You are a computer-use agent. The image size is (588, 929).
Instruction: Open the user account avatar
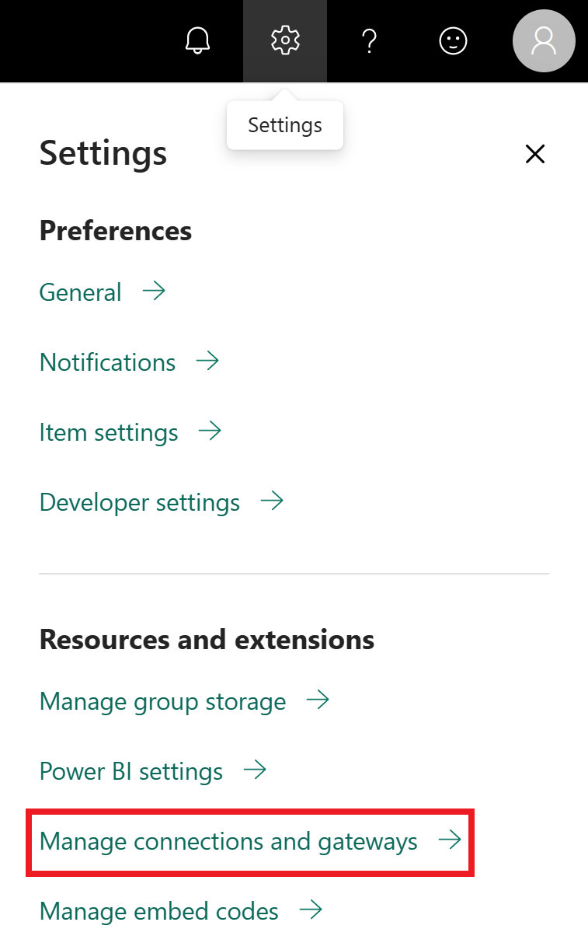coord(544,40)
